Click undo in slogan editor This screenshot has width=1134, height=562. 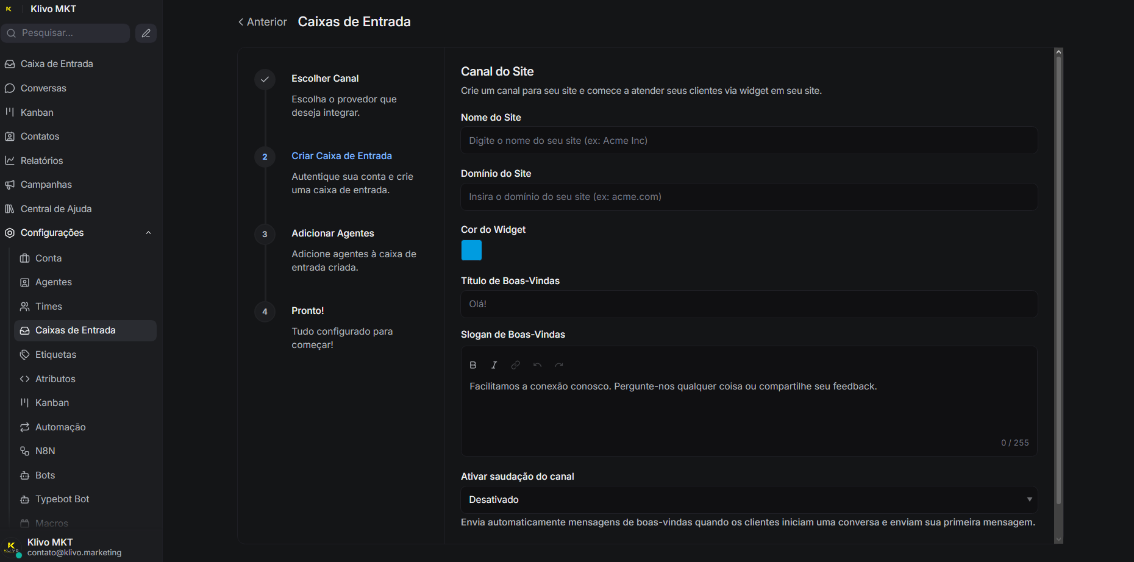(x=537, y=365)
